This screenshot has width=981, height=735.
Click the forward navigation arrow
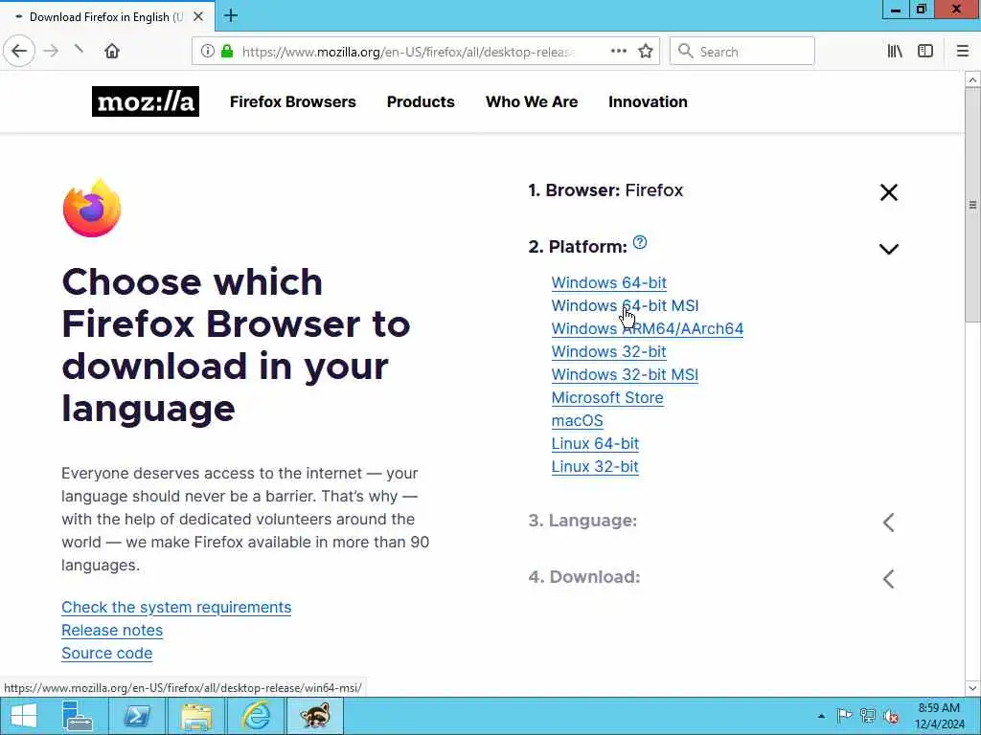(52, 52)
